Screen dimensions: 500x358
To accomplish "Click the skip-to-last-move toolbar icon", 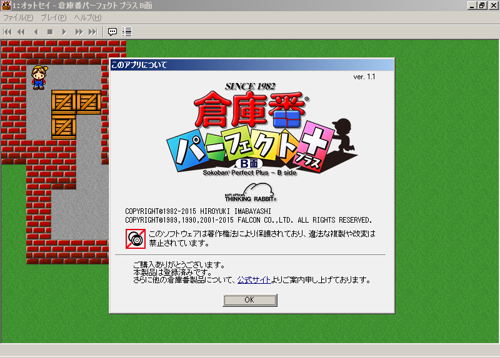I will pos(92,31).
